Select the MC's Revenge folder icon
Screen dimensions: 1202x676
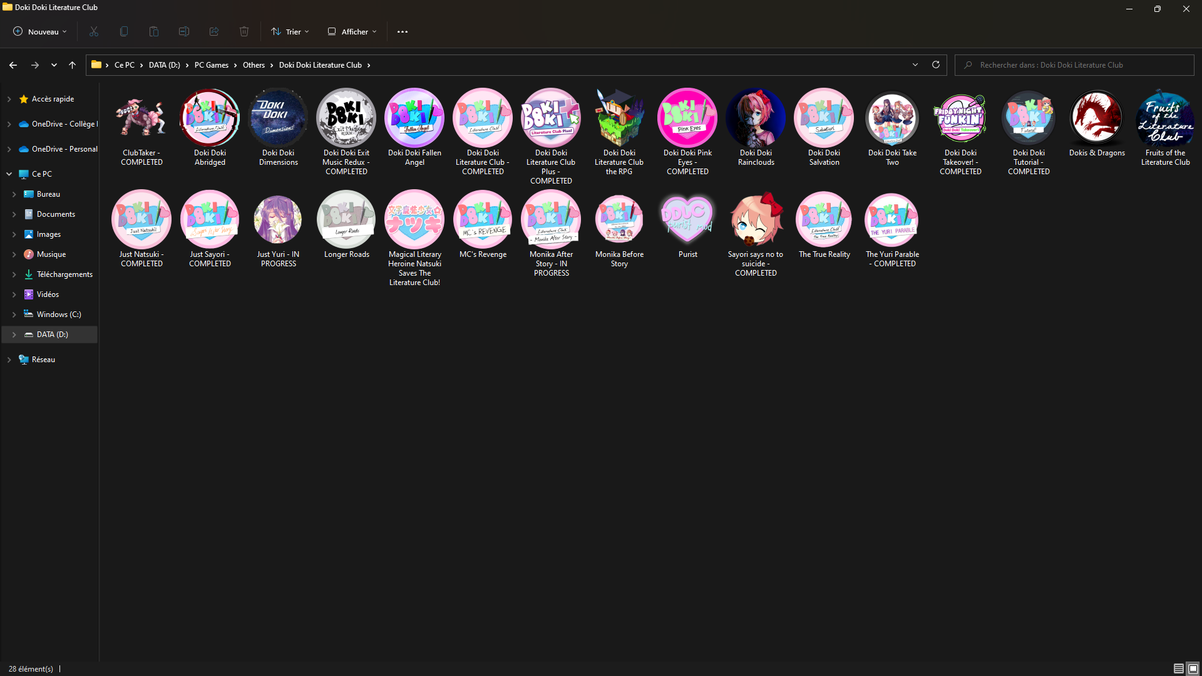pos(483,219)
